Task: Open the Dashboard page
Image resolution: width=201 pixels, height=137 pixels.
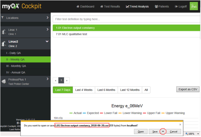Action: pos(85,7)
